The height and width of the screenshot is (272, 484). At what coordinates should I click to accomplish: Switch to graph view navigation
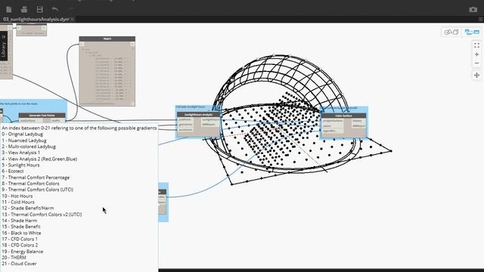472,32
